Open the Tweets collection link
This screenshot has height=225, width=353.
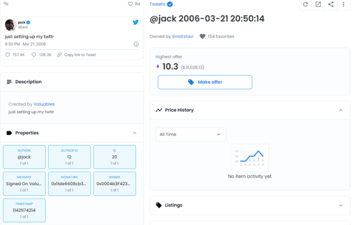point(157,4)
